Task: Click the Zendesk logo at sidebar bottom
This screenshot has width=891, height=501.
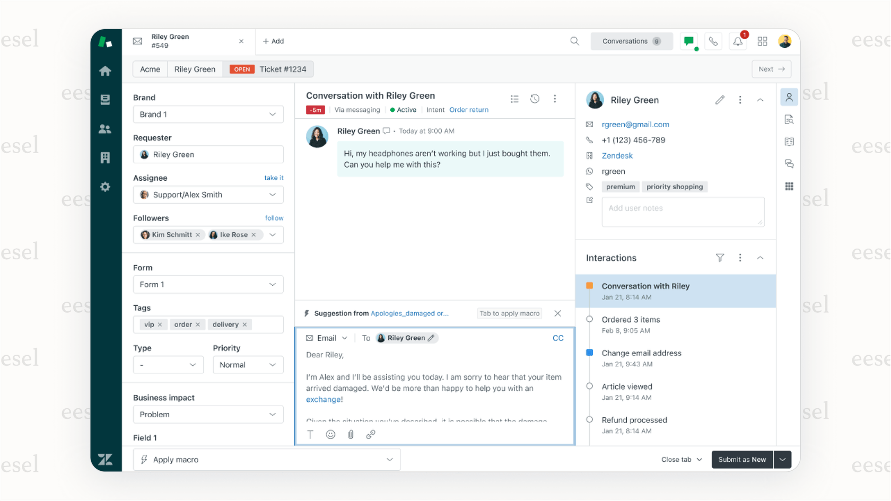Action: [106, 460]
